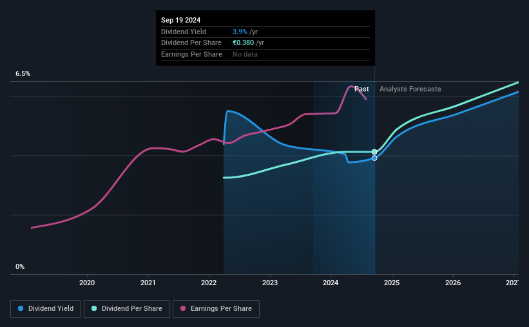The width and height of the screenshot is (529, 327).
Task: Toggle the Earnings Per Share legend button
Action: pos(216,309)
